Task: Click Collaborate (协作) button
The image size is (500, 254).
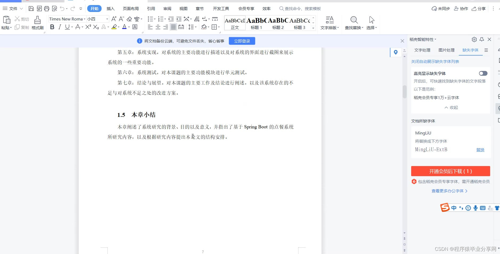Action: (x=461, y=9)
